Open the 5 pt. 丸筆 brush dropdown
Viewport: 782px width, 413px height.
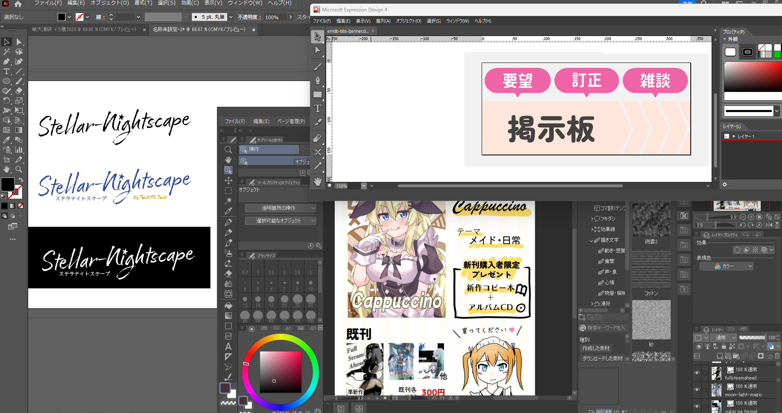231,17
